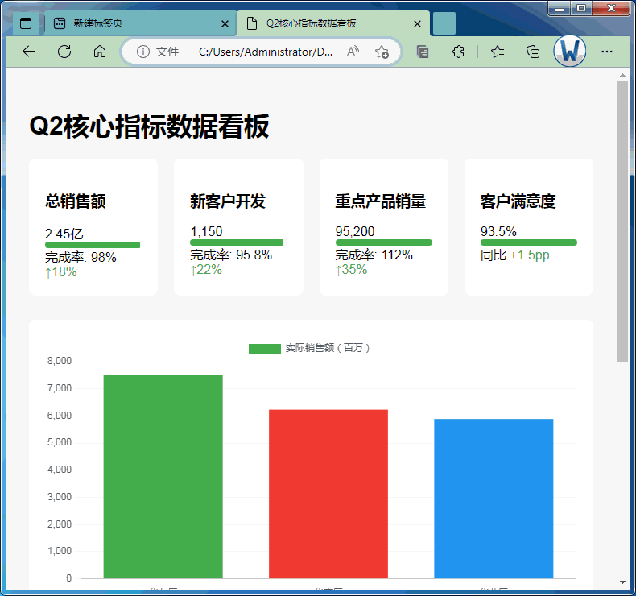Click the green bar in the chart

163,476
